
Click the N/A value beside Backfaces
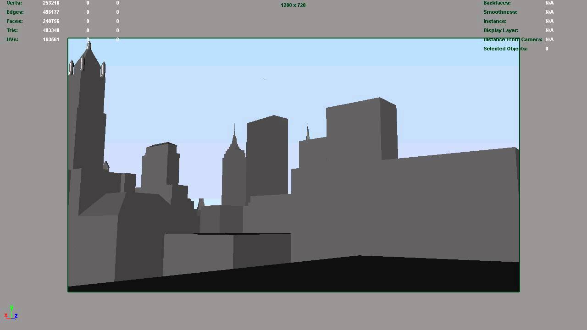(x=549, y=3)
